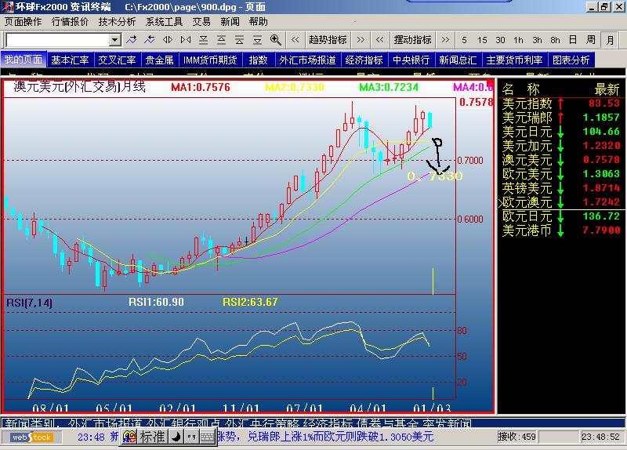The image size is (627, 450).
Task: Select 美元加元 row in quote list
Action: 561,146
